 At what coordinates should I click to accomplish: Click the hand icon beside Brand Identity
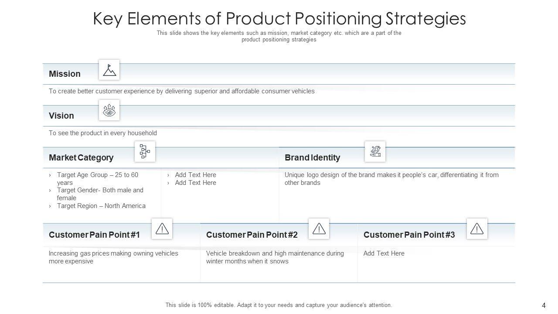point(375,152)
